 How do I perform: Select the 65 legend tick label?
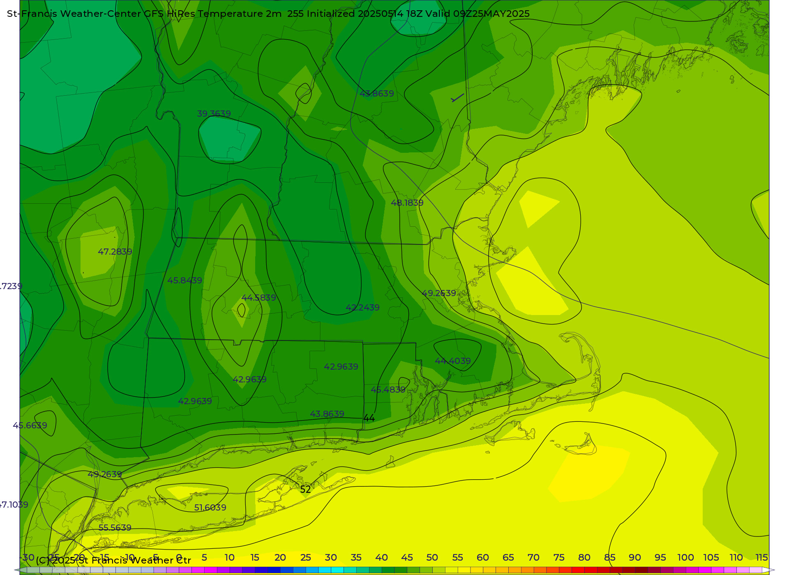tap(508, 558)
